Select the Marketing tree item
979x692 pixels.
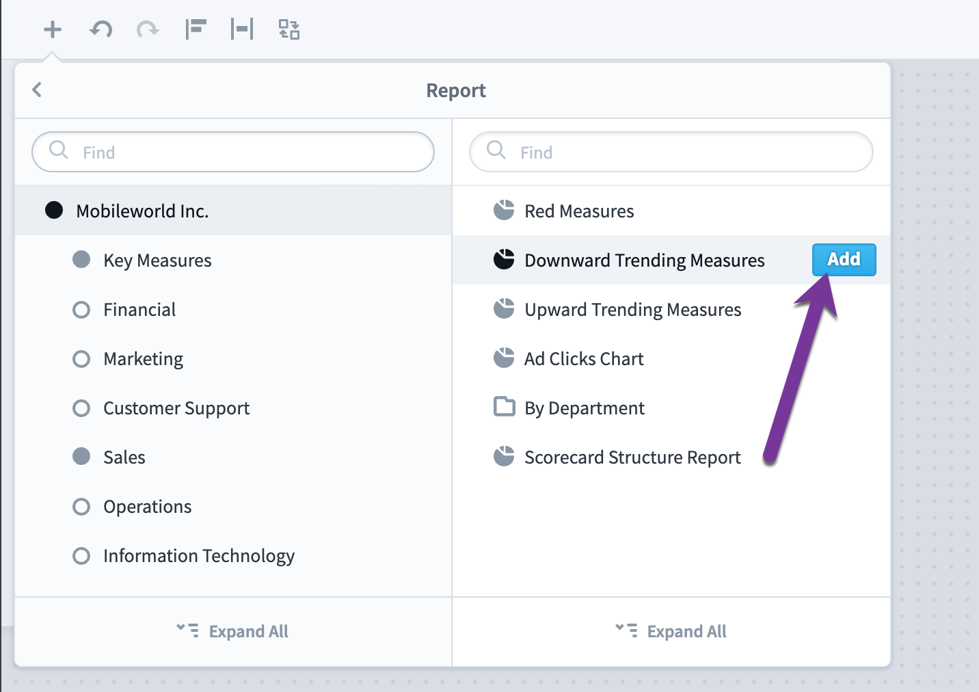point(233,358)
